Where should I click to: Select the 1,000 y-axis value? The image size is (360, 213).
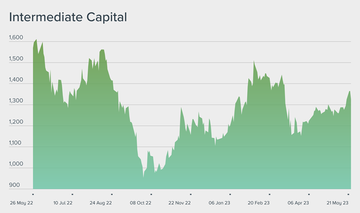16,164
